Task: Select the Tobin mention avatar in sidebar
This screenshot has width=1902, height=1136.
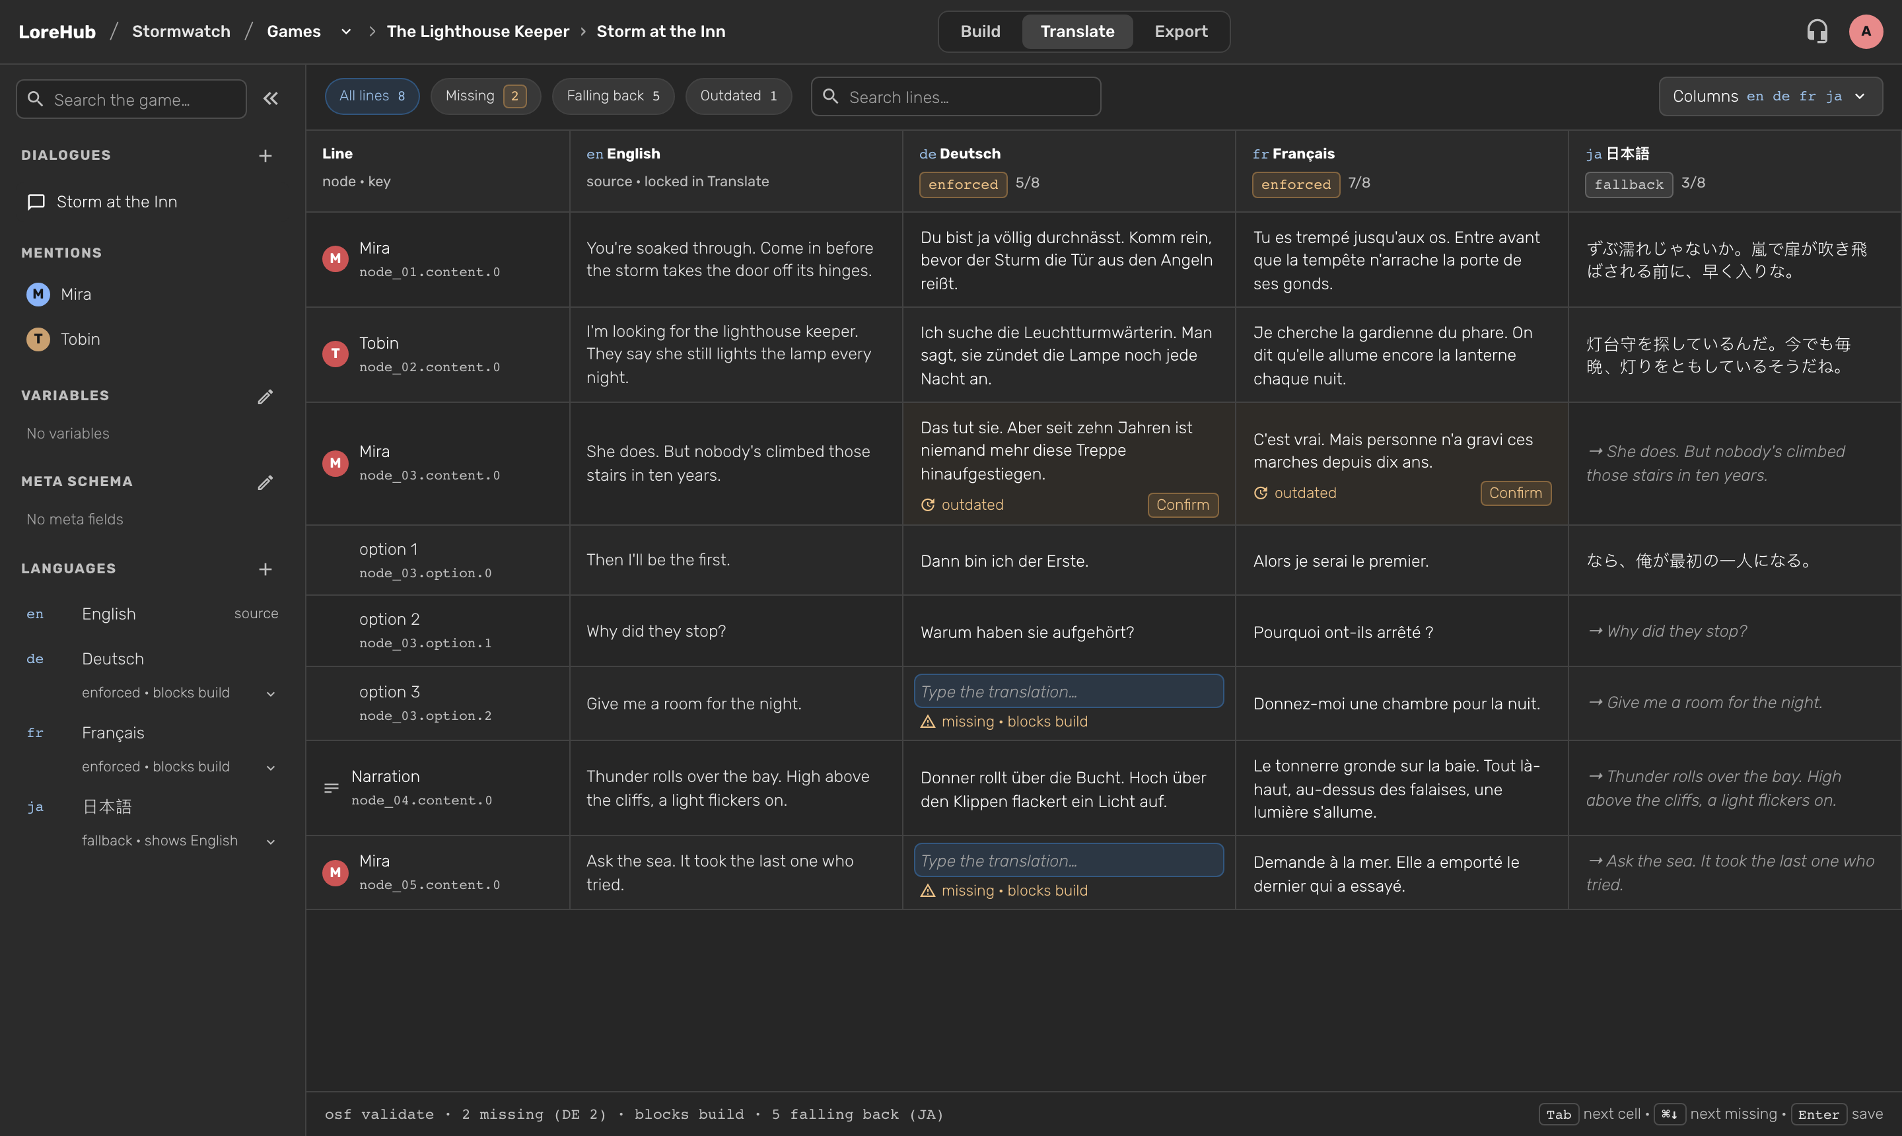Action: tap(38, 339)
